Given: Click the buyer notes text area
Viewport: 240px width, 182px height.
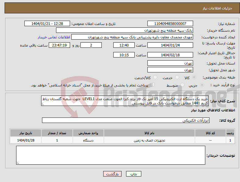Looking at the screenshot, I should (111, 155).
